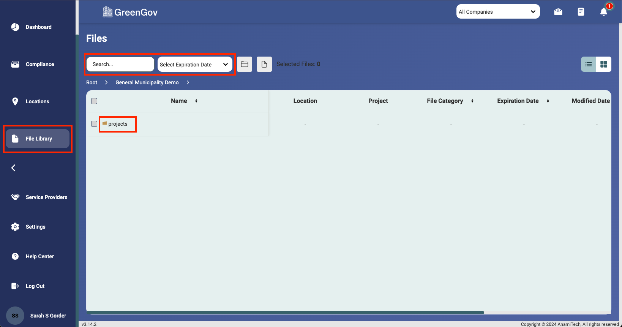Open Locations from the sidebar

point(38,101)
